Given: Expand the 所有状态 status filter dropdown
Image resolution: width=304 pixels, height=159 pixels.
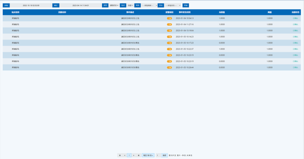Looking at the screenshot, I should (x=173, y=5).
